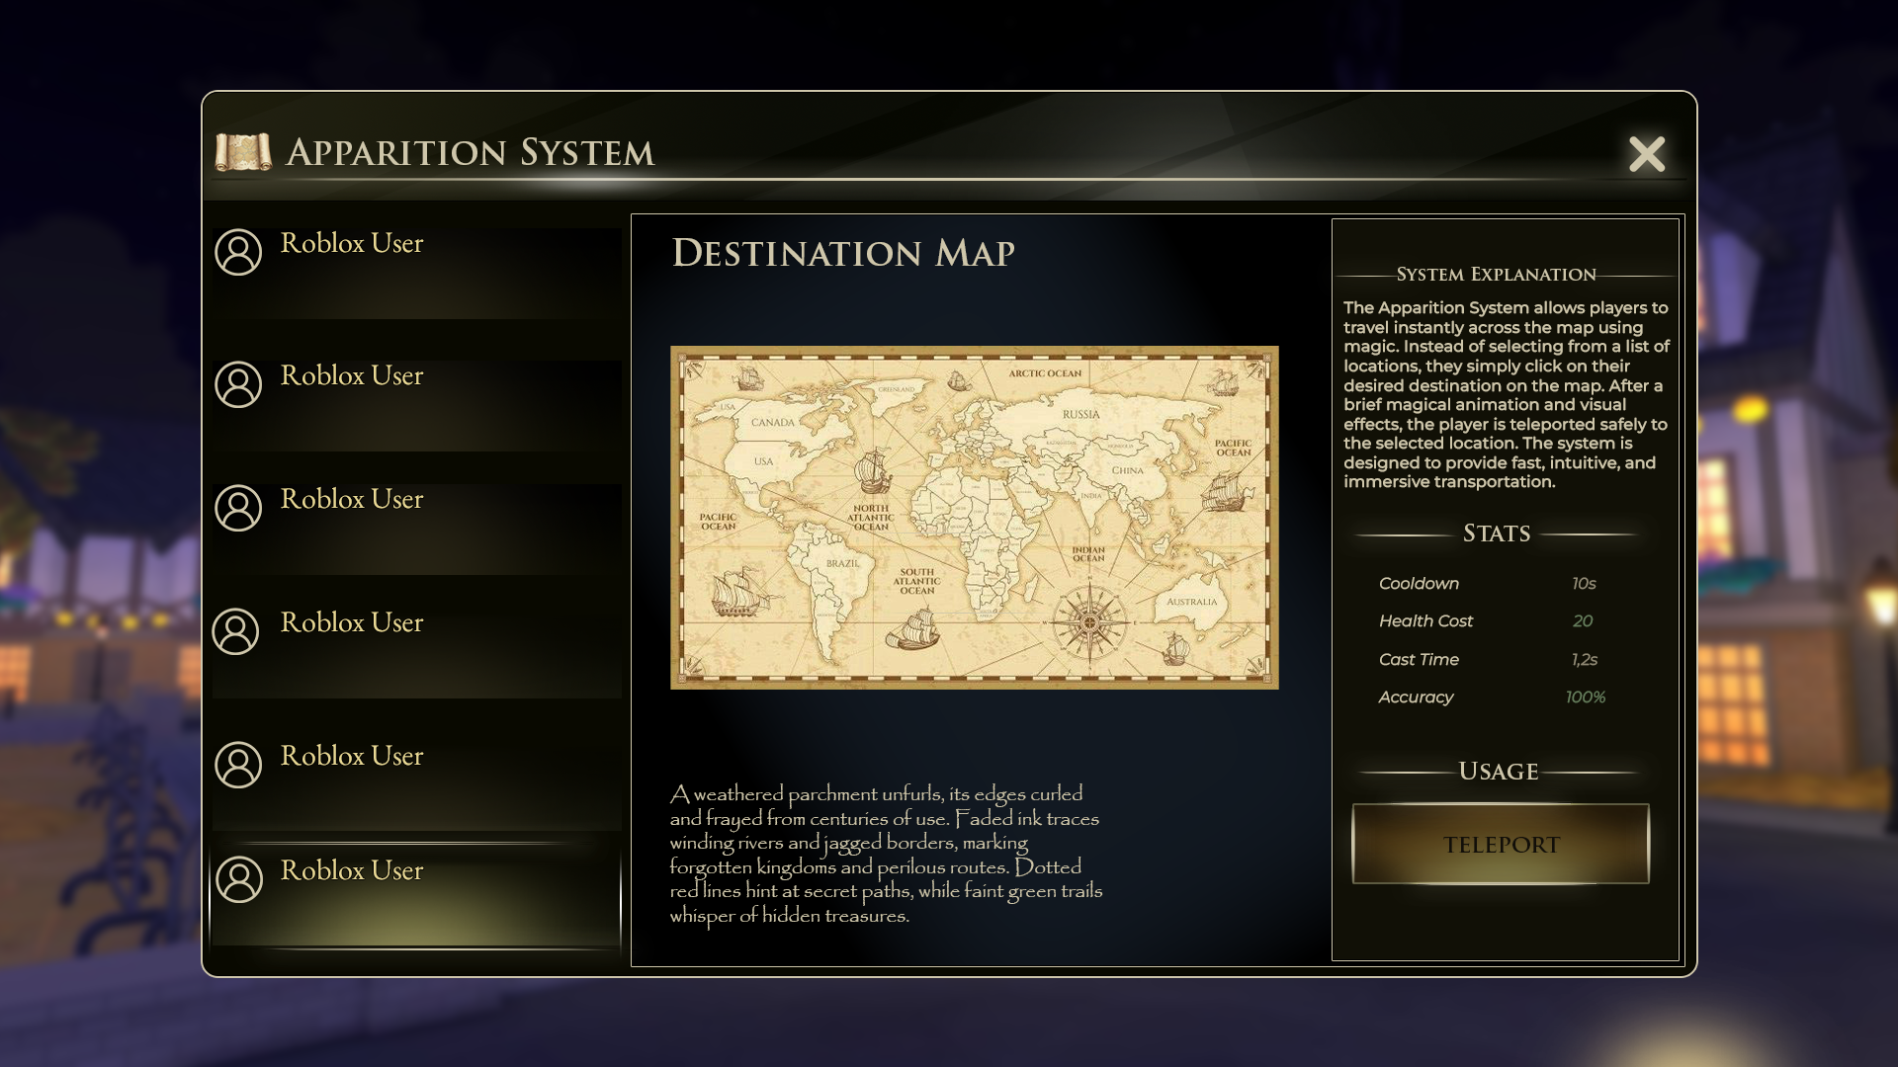Choose Canada on the destination map
The height and width of the screenshot is (1067, 1898).
[x=773, y=422]
